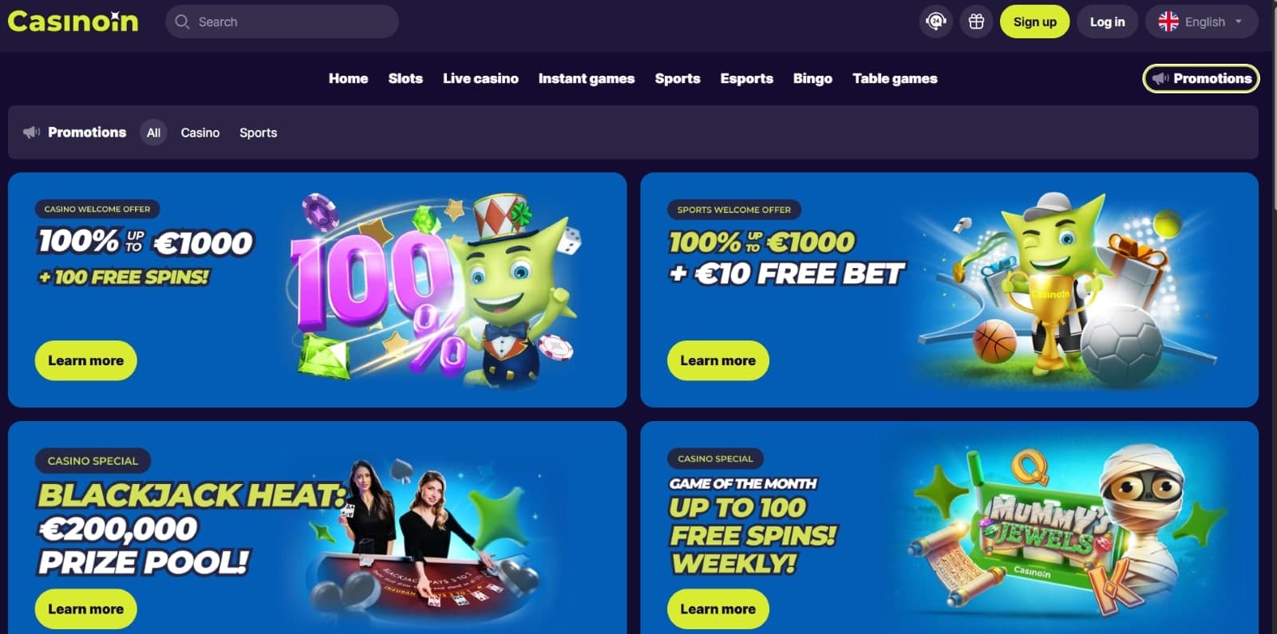The height and width of the screenshot is (634, 1277).
Task: Expand the English language dropdown arrow
Action: pyautogui.click(x=1239, y=22)
